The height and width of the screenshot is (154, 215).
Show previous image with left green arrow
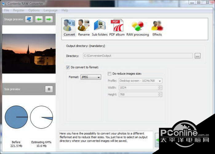click(39, 19)
